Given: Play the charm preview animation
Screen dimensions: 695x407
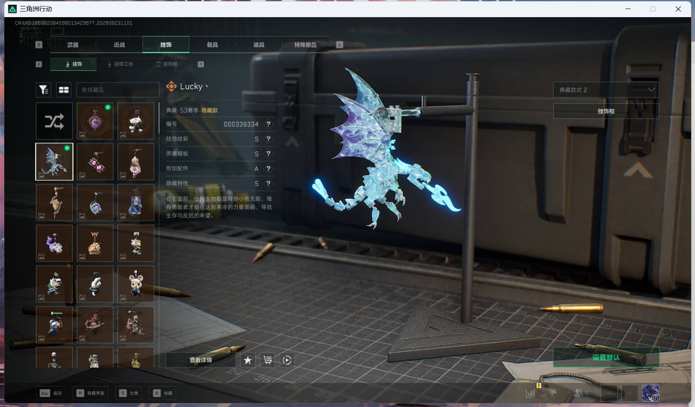Looking at the screenshot, I should (x=287, y=360).
